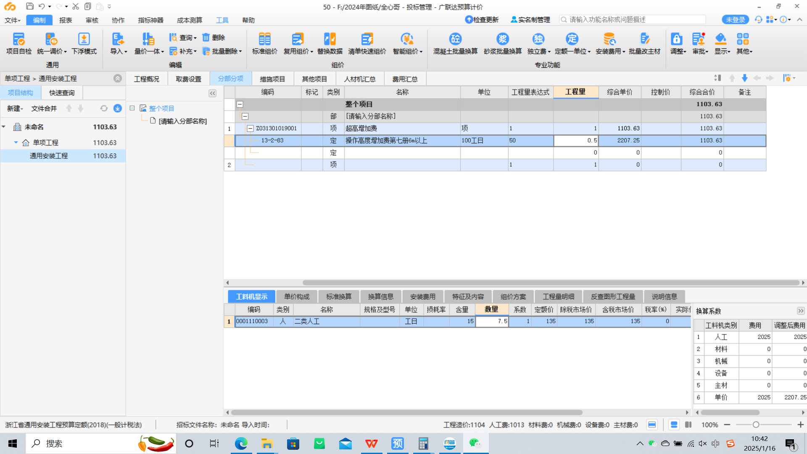Collapse the 未命名 project tree node
This screenshot has width=807, height=454.
pyautogui.click(x=4, y=127)
